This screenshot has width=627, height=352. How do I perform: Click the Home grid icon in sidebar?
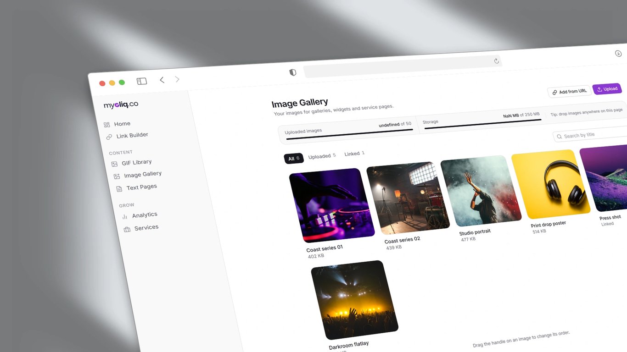click(x=106, y=125)
